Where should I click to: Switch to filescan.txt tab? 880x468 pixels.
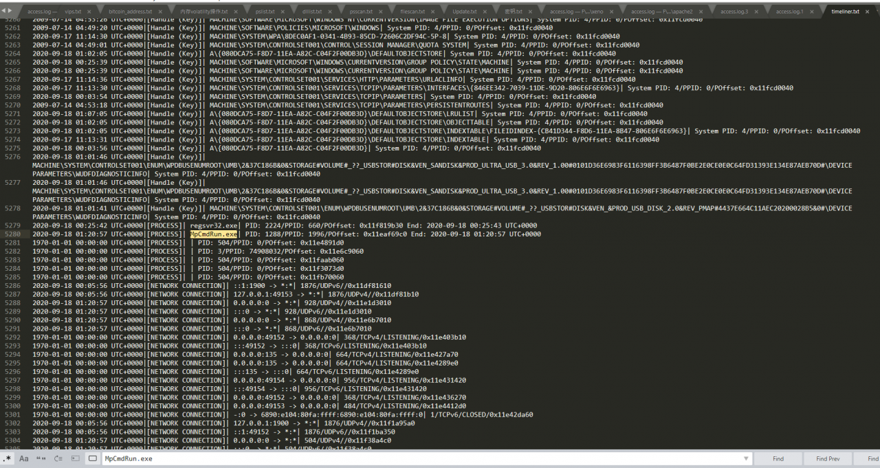412,12
